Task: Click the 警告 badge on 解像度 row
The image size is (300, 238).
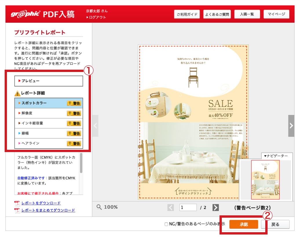Action: click(74, 113)
